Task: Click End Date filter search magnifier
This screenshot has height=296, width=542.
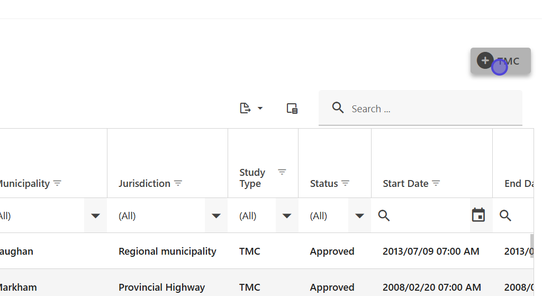Action: pos(505,216)
